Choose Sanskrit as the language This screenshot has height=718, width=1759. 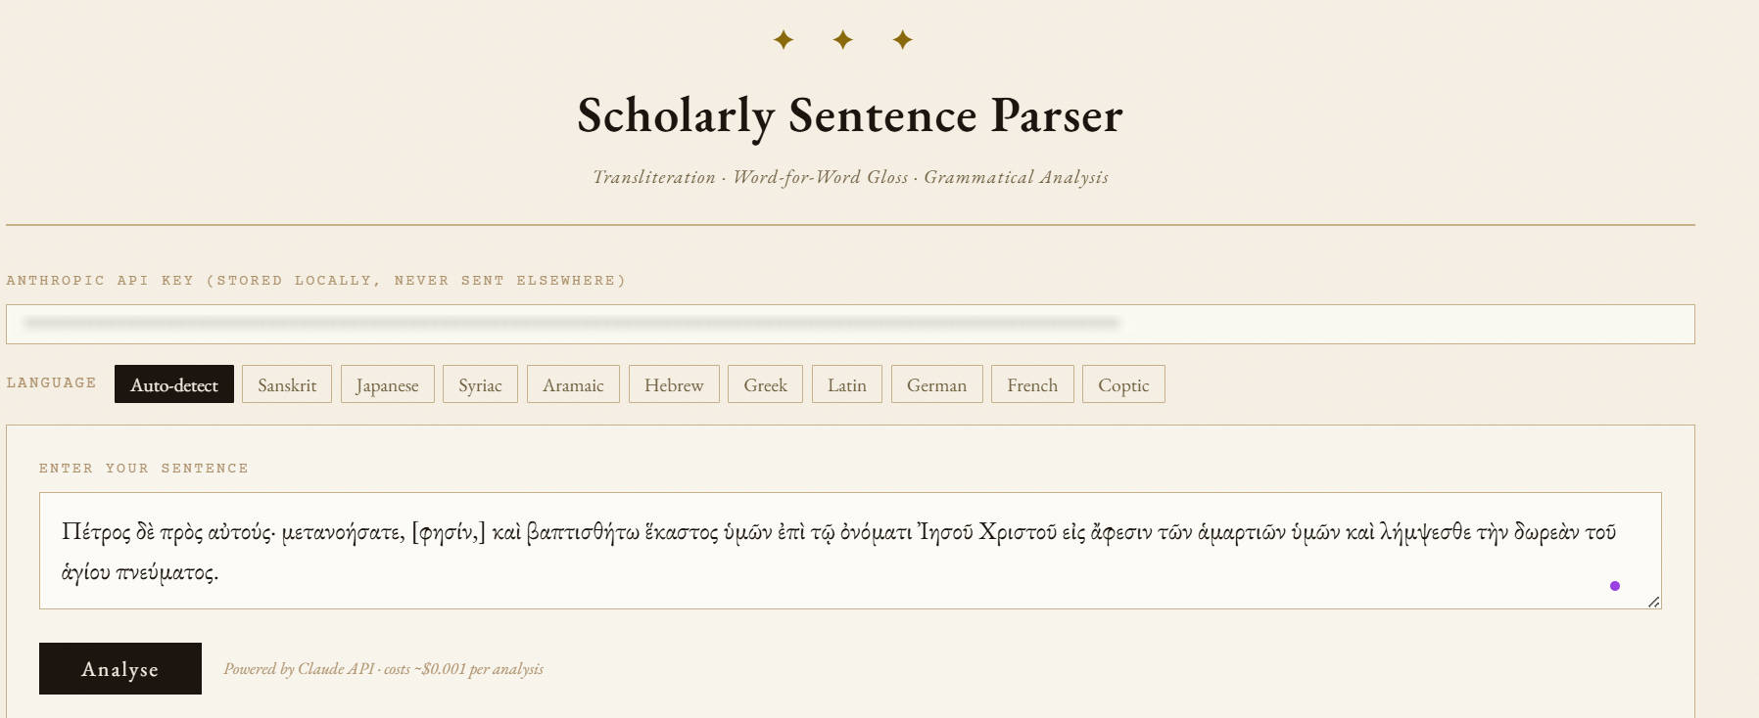click(287, 384)
